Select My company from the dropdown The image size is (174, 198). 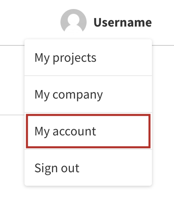click(88, 94)
